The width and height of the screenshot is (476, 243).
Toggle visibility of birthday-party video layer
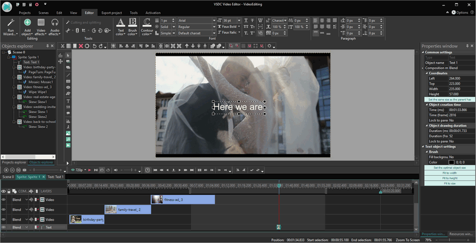4,220
